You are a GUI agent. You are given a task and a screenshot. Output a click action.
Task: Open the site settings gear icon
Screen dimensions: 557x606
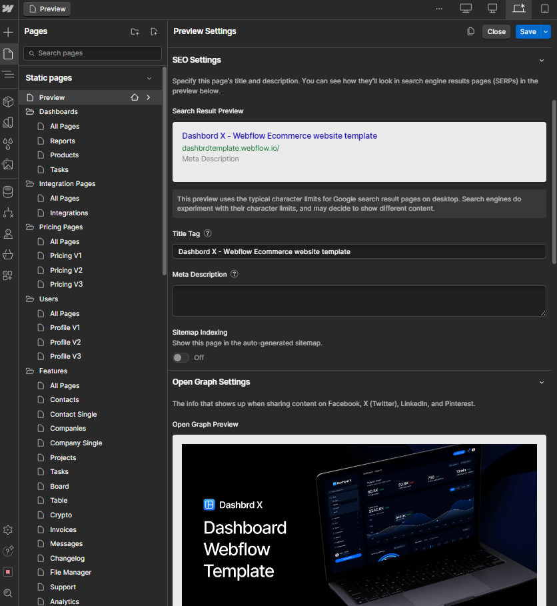click(9, 529)
